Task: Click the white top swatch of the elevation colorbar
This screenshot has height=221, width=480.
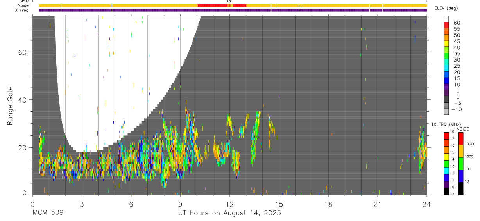Action: [446, 18]
